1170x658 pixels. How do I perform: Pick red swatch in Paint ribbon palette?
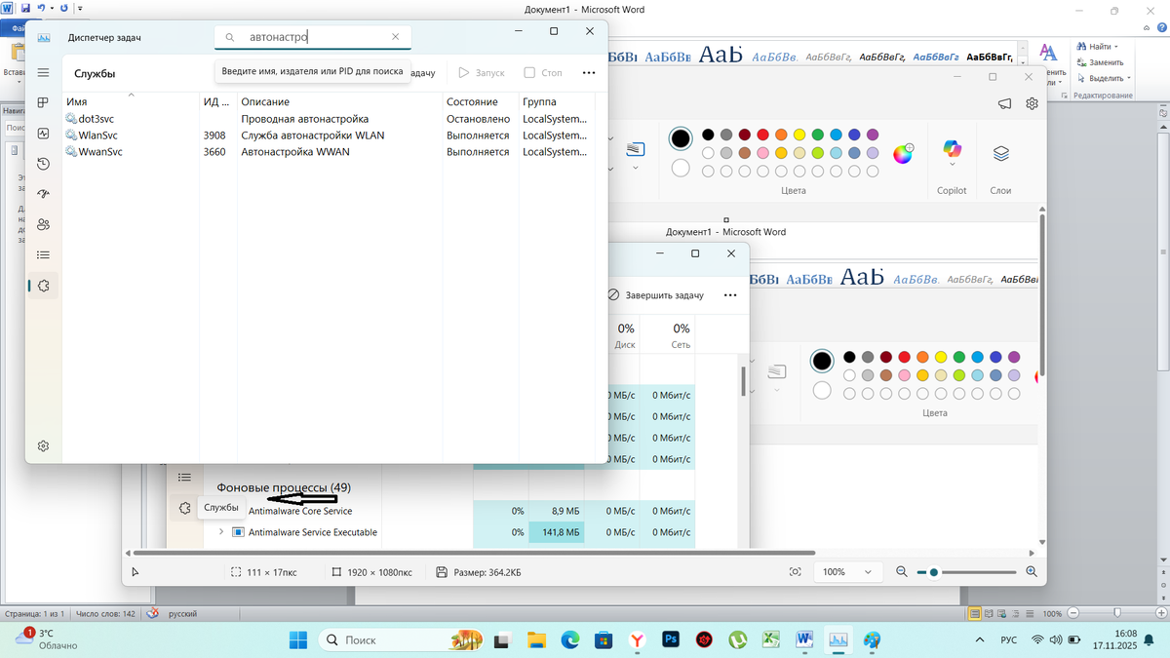762,135
